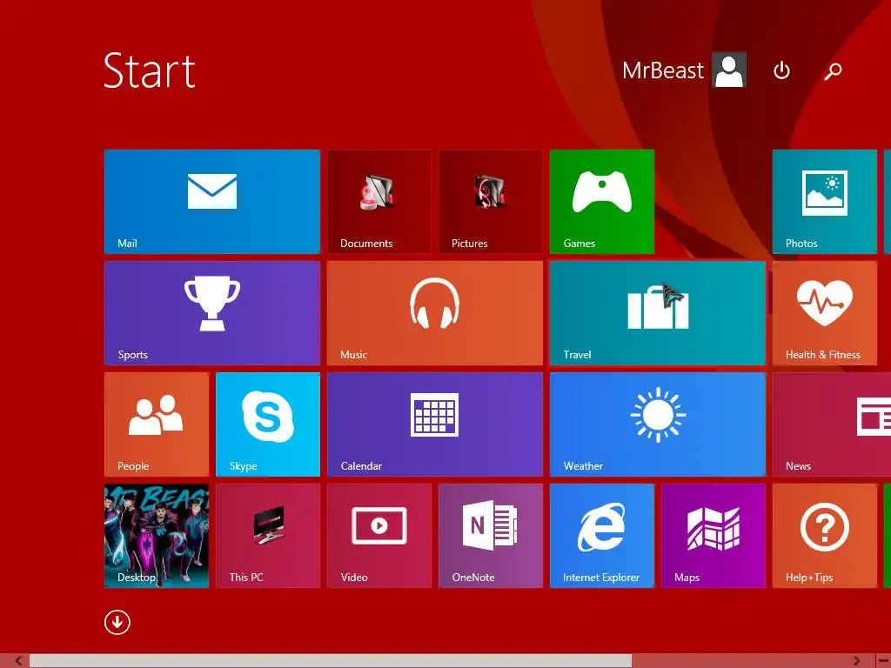
Task: Open the People tile
Action: click(x=157, y=424)
